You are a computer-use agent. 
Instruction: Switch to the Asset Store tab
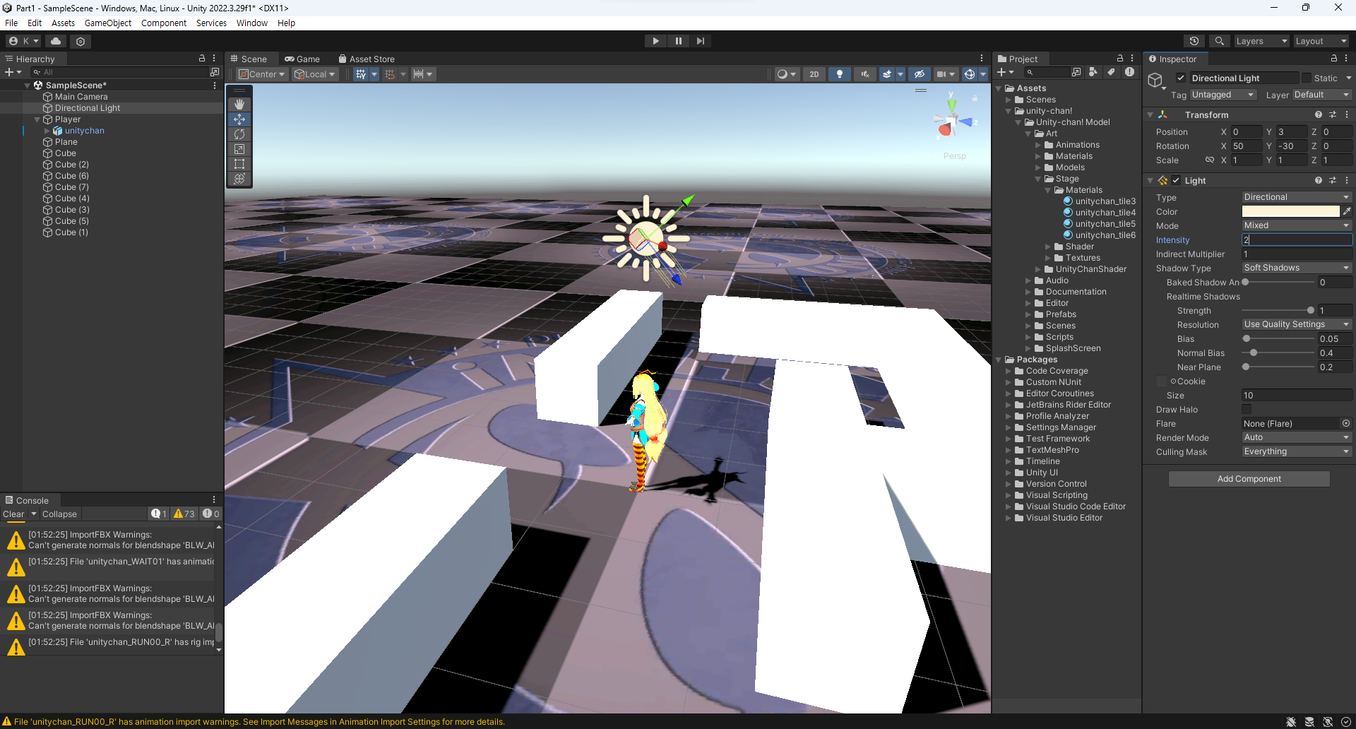point(367,59)
